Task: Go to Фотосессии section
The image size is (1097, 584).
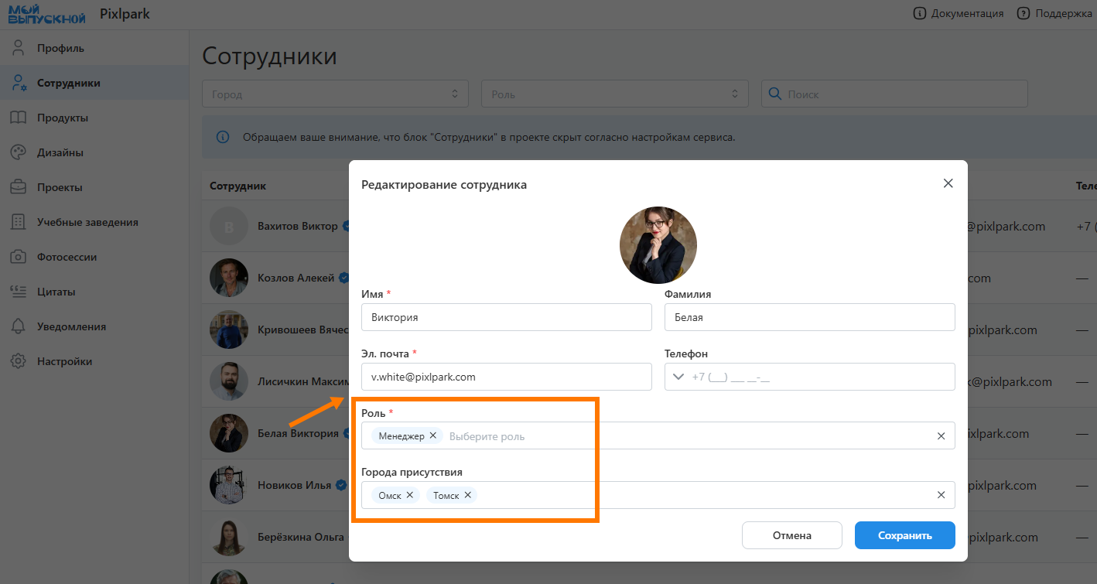Action: [67, 257]
